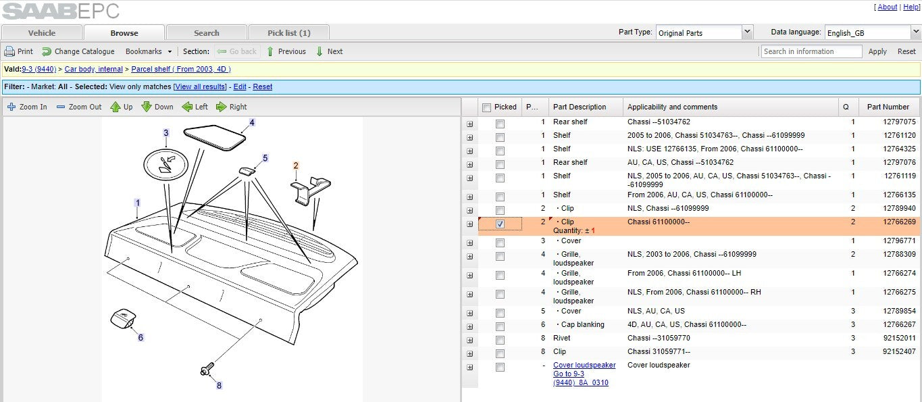Viewport: 922px width, 402px height.
Task: Pan diagram Left with green arrow
Action: 187,107
